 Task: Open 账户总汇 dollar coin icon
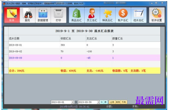pos(123,15)
